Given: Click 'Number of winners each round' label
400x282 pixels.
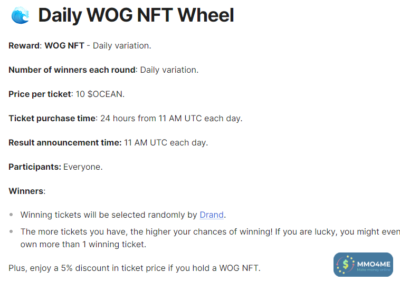Looking at the screenshot, I should tap(72, 70).
